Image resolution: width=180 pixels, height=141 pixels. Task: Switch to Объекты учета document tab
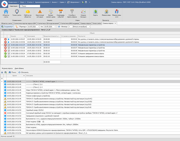coord(6,23)
